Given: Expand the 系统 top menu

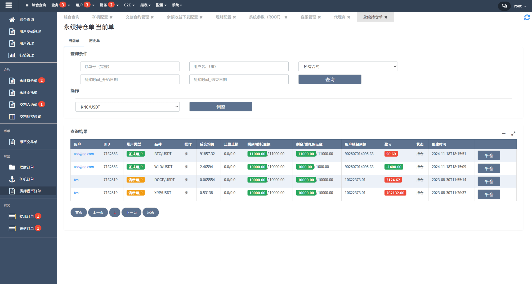Looking at the screenshot, I should [177, 5].
